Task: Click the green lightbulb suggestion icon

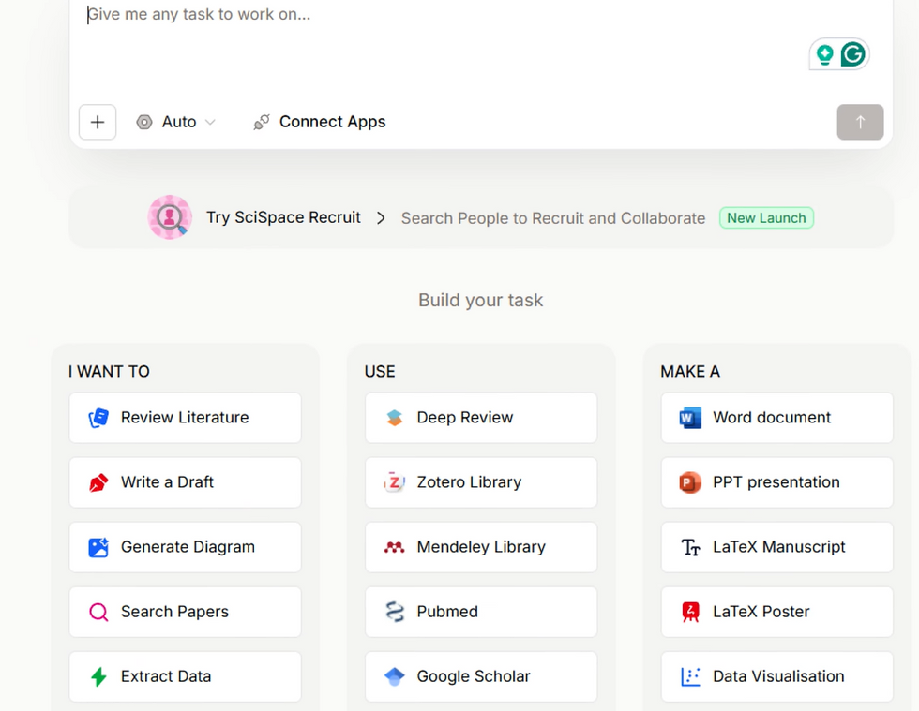Action: point(825,54)
